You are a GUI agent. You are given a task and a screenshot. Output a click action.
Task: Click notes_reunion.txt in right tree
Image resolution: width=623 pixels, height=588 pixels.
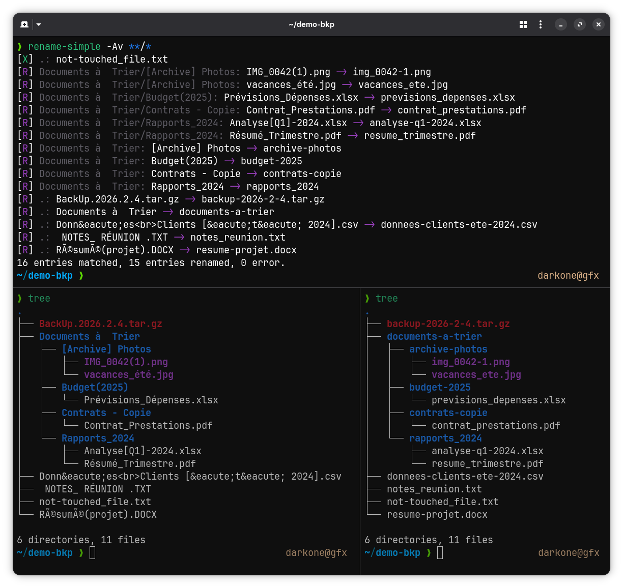[434, 489]
